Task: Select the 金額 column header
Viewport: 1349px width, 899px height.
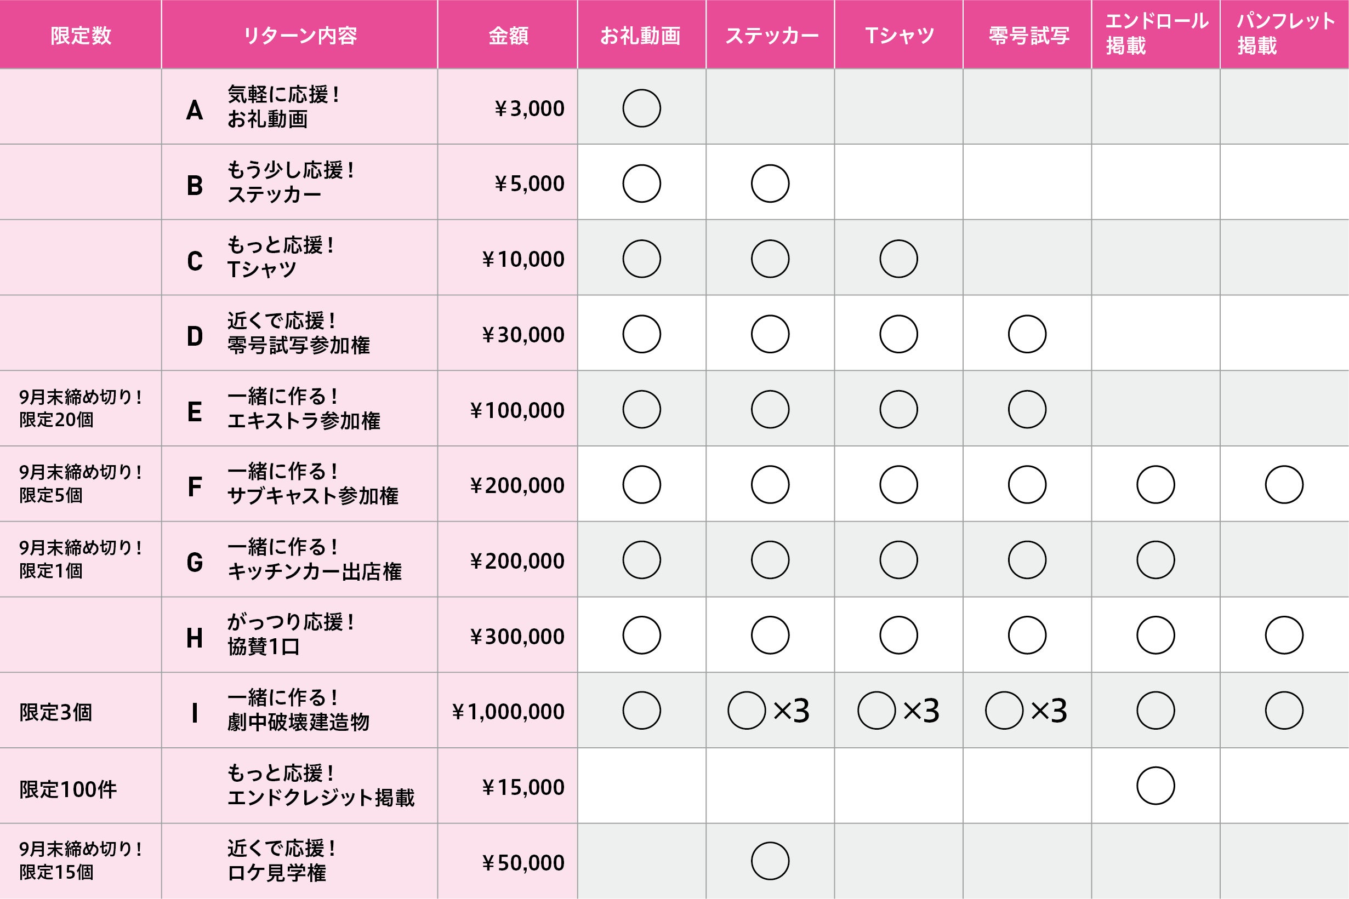Action: pyautogui.click(x=508, y=36)
